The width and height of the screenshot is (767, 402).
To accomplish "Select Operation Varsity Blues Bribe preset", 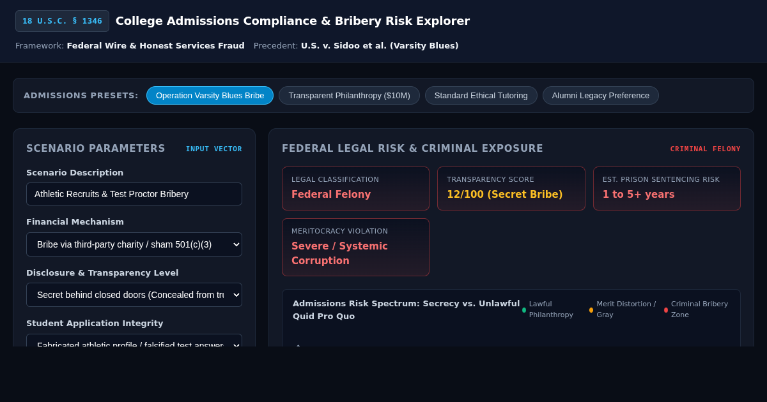I will pyautogui.click(x=210, y=96).
